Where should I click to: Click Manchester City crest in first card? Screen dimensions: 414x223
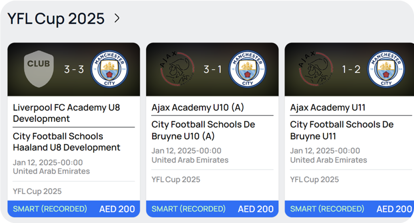(109, 69)
